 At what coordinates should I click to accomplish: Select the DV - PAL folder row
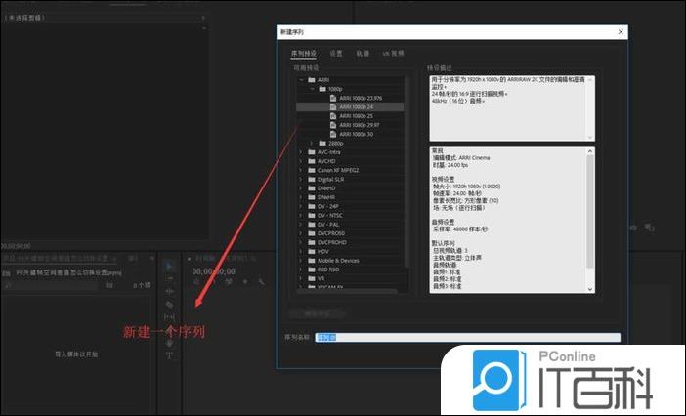pyautogui.click(x=350, y=225)
